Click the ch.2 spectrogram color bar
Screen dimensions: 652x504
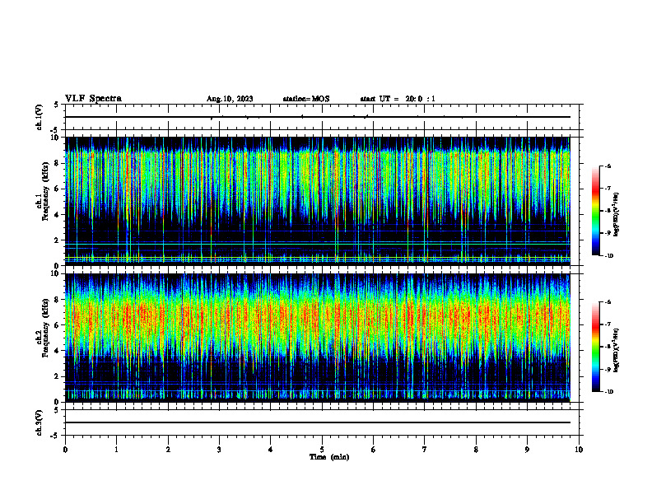pos(595,347)
